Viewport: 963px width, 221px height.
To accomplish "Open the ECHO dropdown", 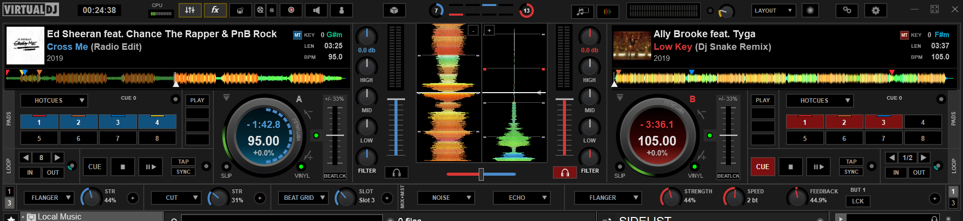I will coord(522,198).
